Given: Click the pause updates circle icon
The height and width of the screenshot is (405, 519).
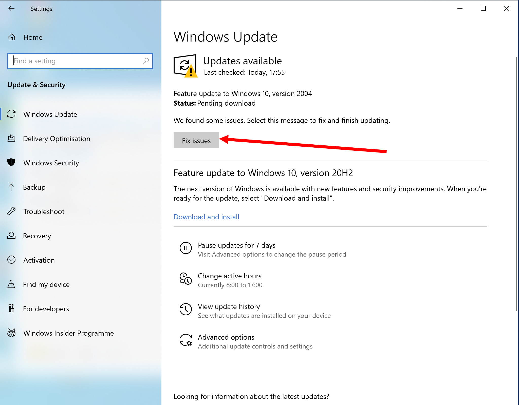Looking at the screenshot, I should click(186, 248).
